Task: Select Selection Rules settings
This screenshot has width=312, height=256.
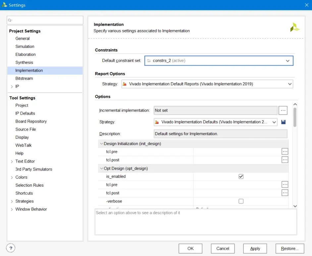Action: coord(29,185)
